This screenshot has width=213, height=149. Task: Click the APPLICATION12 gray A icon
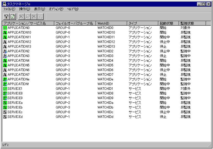pyautogui.click(x=5, y=42)
